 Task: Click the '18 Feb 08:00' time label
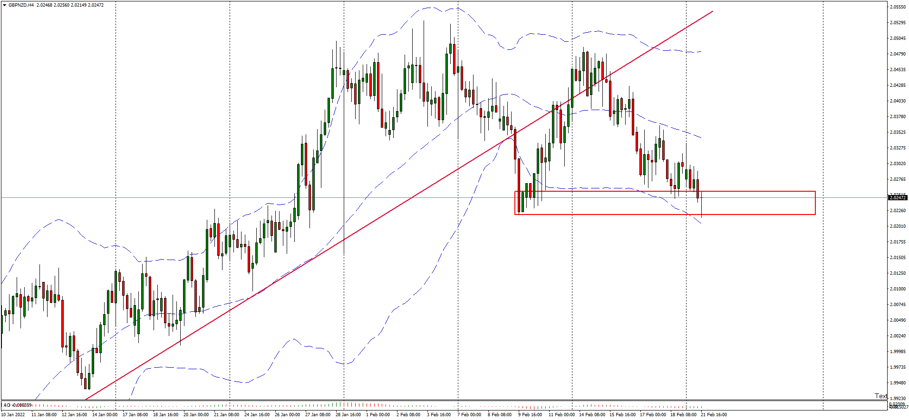683,415
